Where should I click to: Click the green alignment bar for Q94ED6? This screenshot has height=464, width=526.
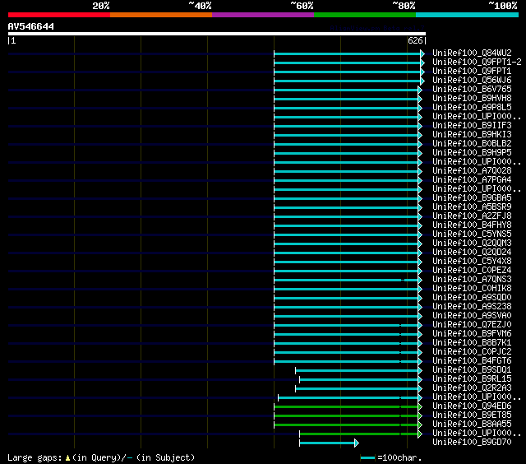[348, 407]
